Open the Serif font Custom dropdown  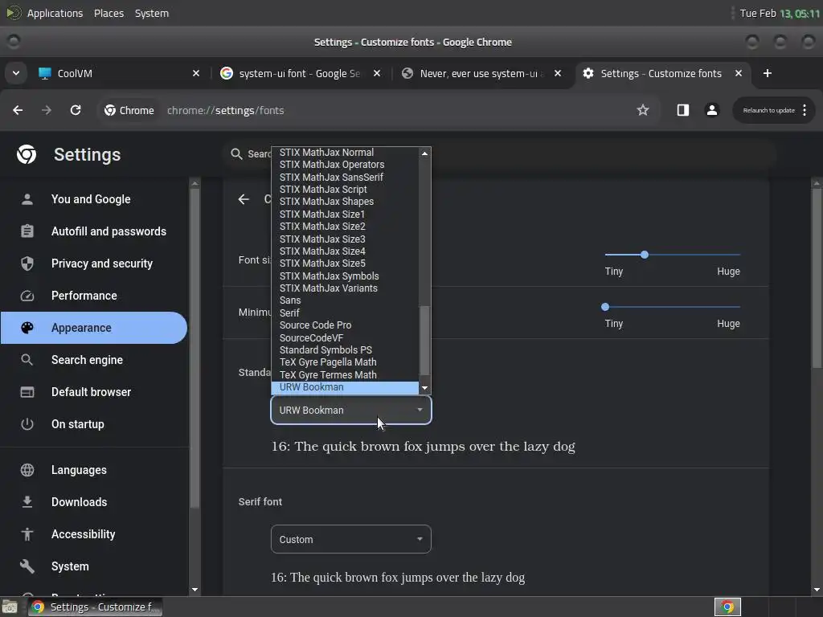click(351, 539)
